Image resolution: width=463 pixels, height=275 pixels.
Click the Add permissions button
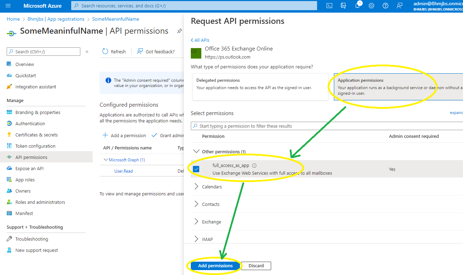[x=215, y=266]
